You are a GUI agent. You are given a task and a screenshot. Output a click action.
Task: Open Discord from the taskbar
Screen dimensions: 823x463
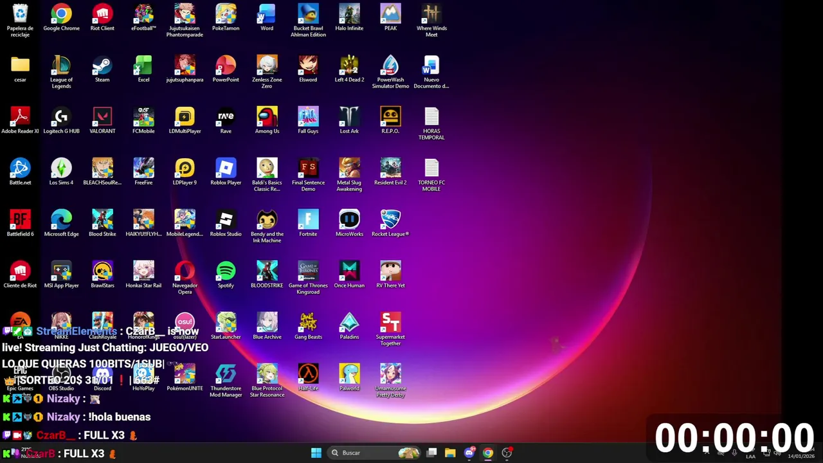pyautogui.click(x=469, y=453)
